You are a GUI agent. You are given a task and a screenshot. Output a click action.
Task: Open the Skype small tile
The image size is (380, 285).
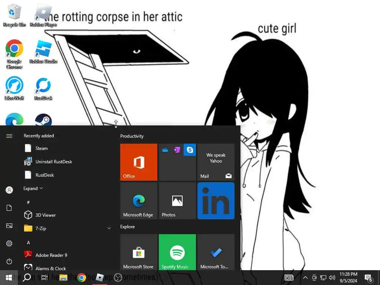(x=190, y=150)
